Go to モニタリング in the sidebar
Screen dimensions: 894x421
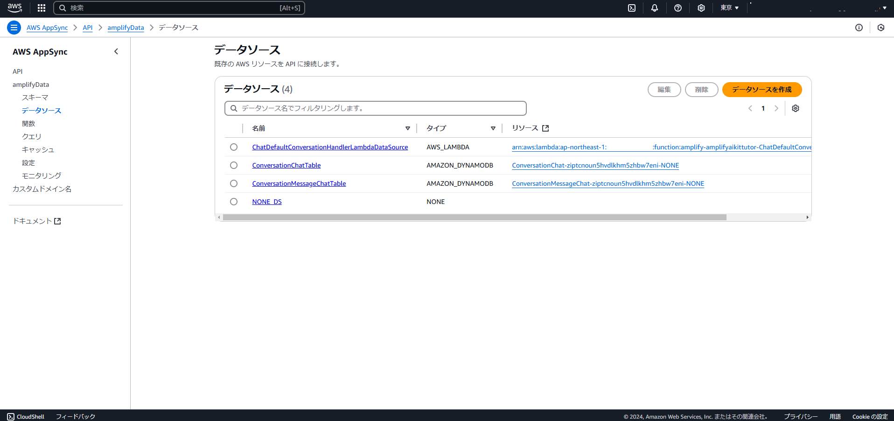point(42,176)
